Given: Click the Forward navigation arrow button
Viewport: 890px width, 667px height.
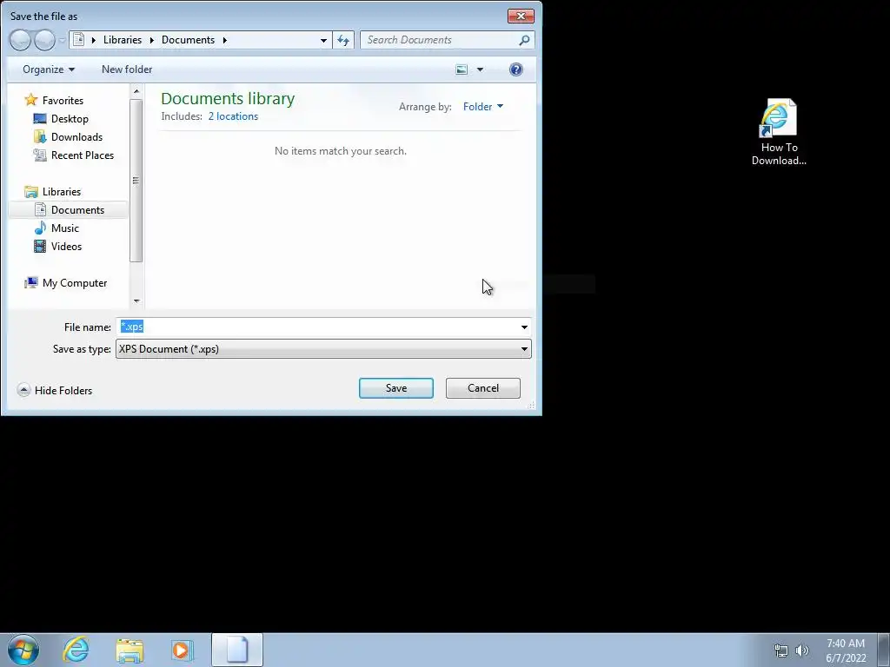Looking at the screenshot, I should point(45,40).
